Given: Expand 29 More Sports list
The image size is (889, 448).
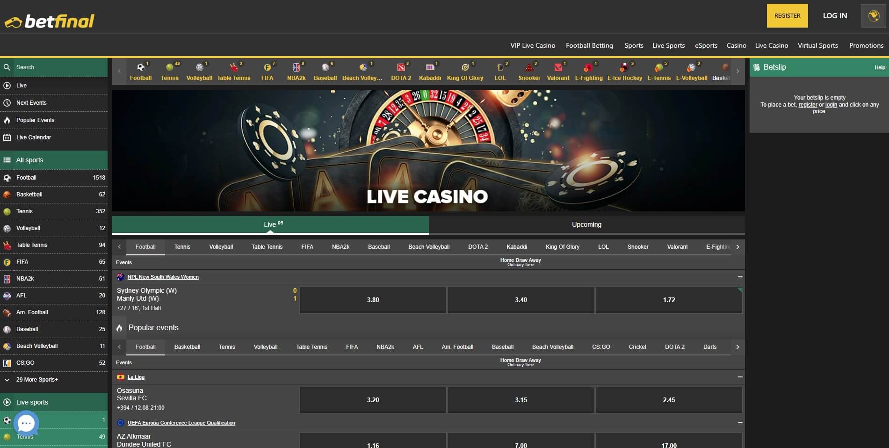Looking at the screenshot, I should point(54,380).
